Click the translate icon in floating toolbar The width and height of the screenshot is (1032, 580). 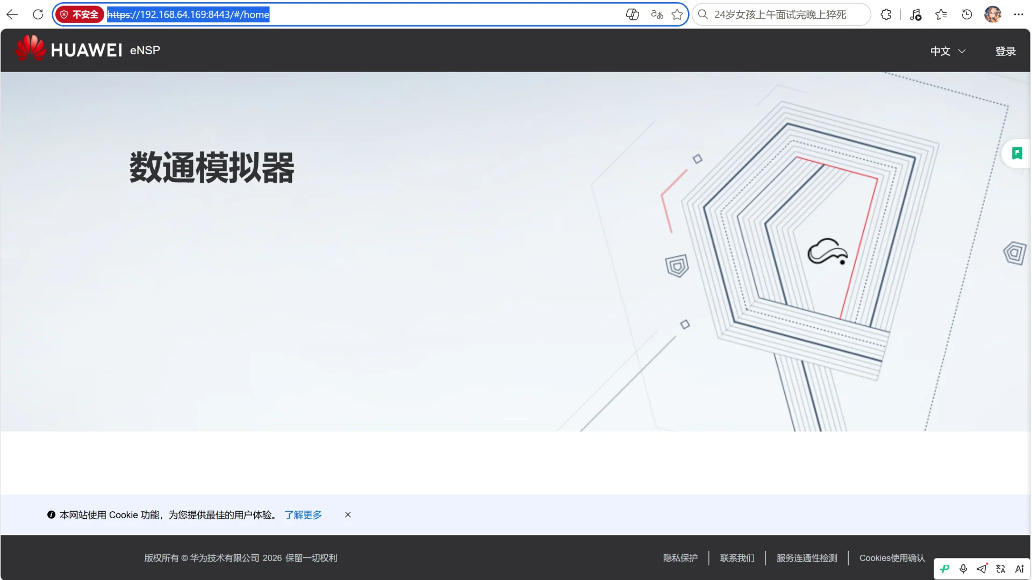click(1000, 569)
